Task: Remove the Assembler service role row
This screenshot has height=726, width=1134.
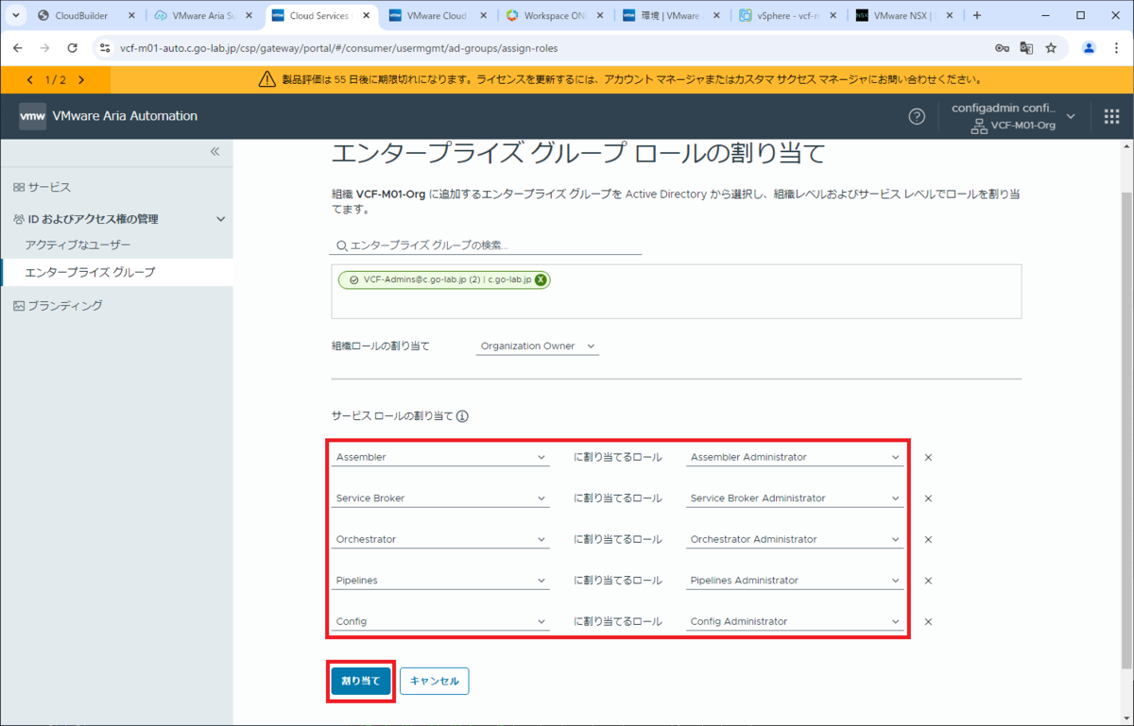Action: coord(928,457)
